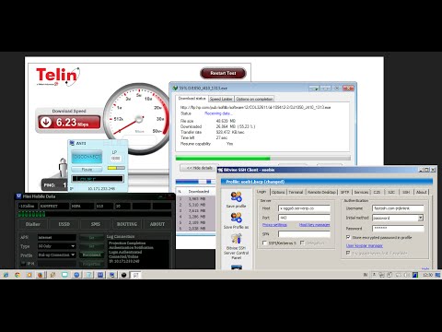The height and width of the screenshot is (332, 442).
Task: Switch to the Options tab in Bitvise
Action: [x=278, y=192]
